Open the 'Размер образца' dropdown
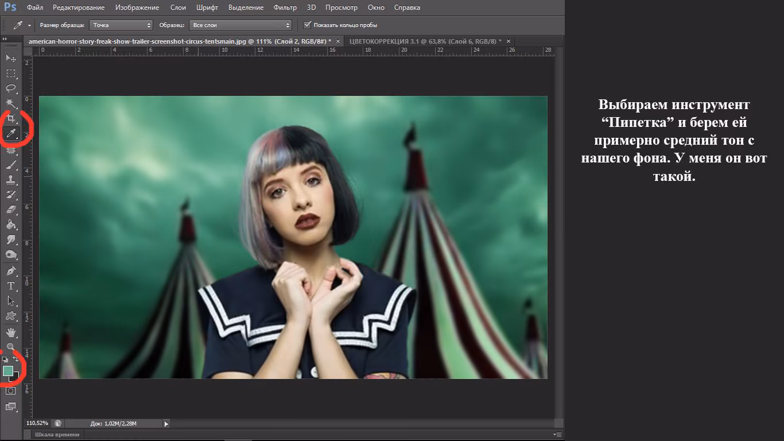 point(121,25)
